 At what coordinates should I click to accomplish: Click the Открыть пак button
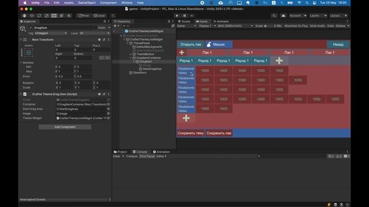pos(191,44)
